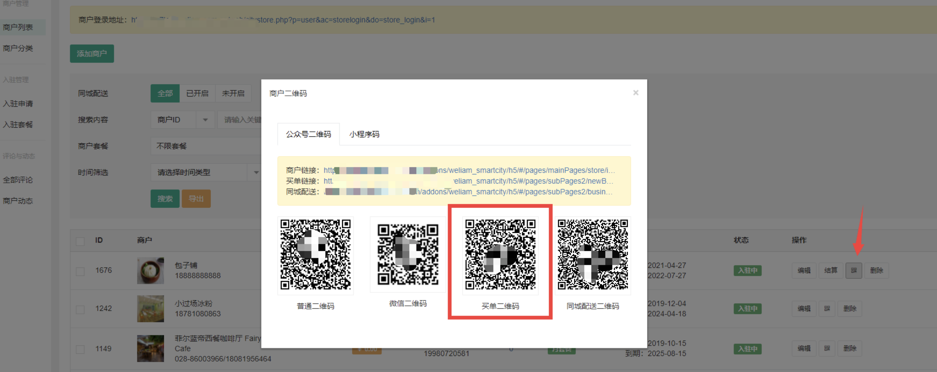Image resolution: width=937 pixels, height=372 pixels.
Task: Click the 包子铺 merchant thumbnail
Action: tap(150, 271)
